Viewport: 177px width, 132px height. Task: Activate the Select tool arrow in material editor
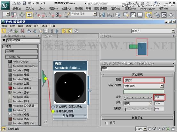pos(4,31)
